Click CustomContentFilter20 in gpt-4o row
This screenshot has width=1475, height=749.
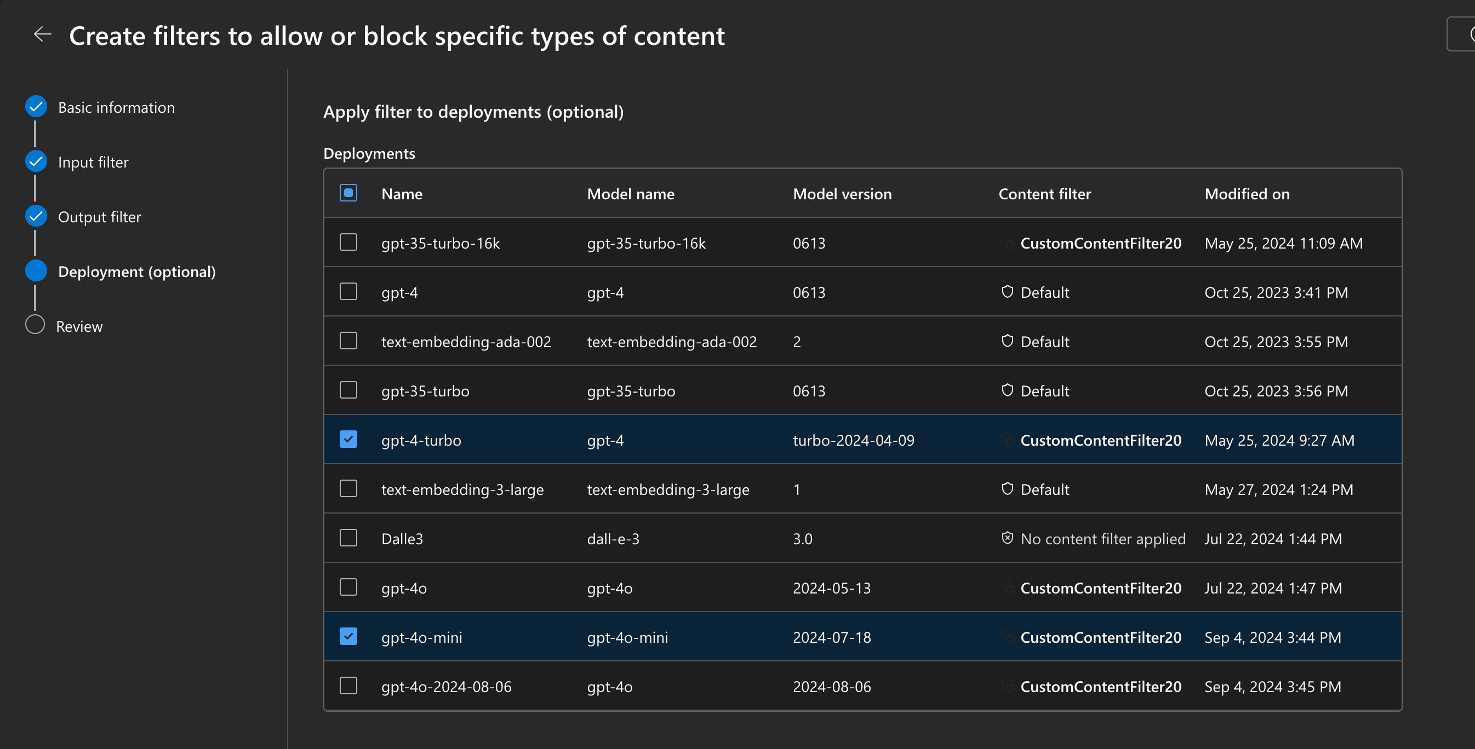(x=1101, y=588)
